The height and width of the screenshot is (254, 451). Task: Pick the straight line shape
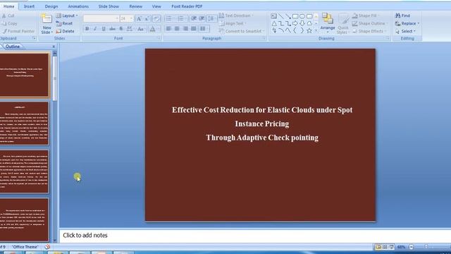pos(281,16)
